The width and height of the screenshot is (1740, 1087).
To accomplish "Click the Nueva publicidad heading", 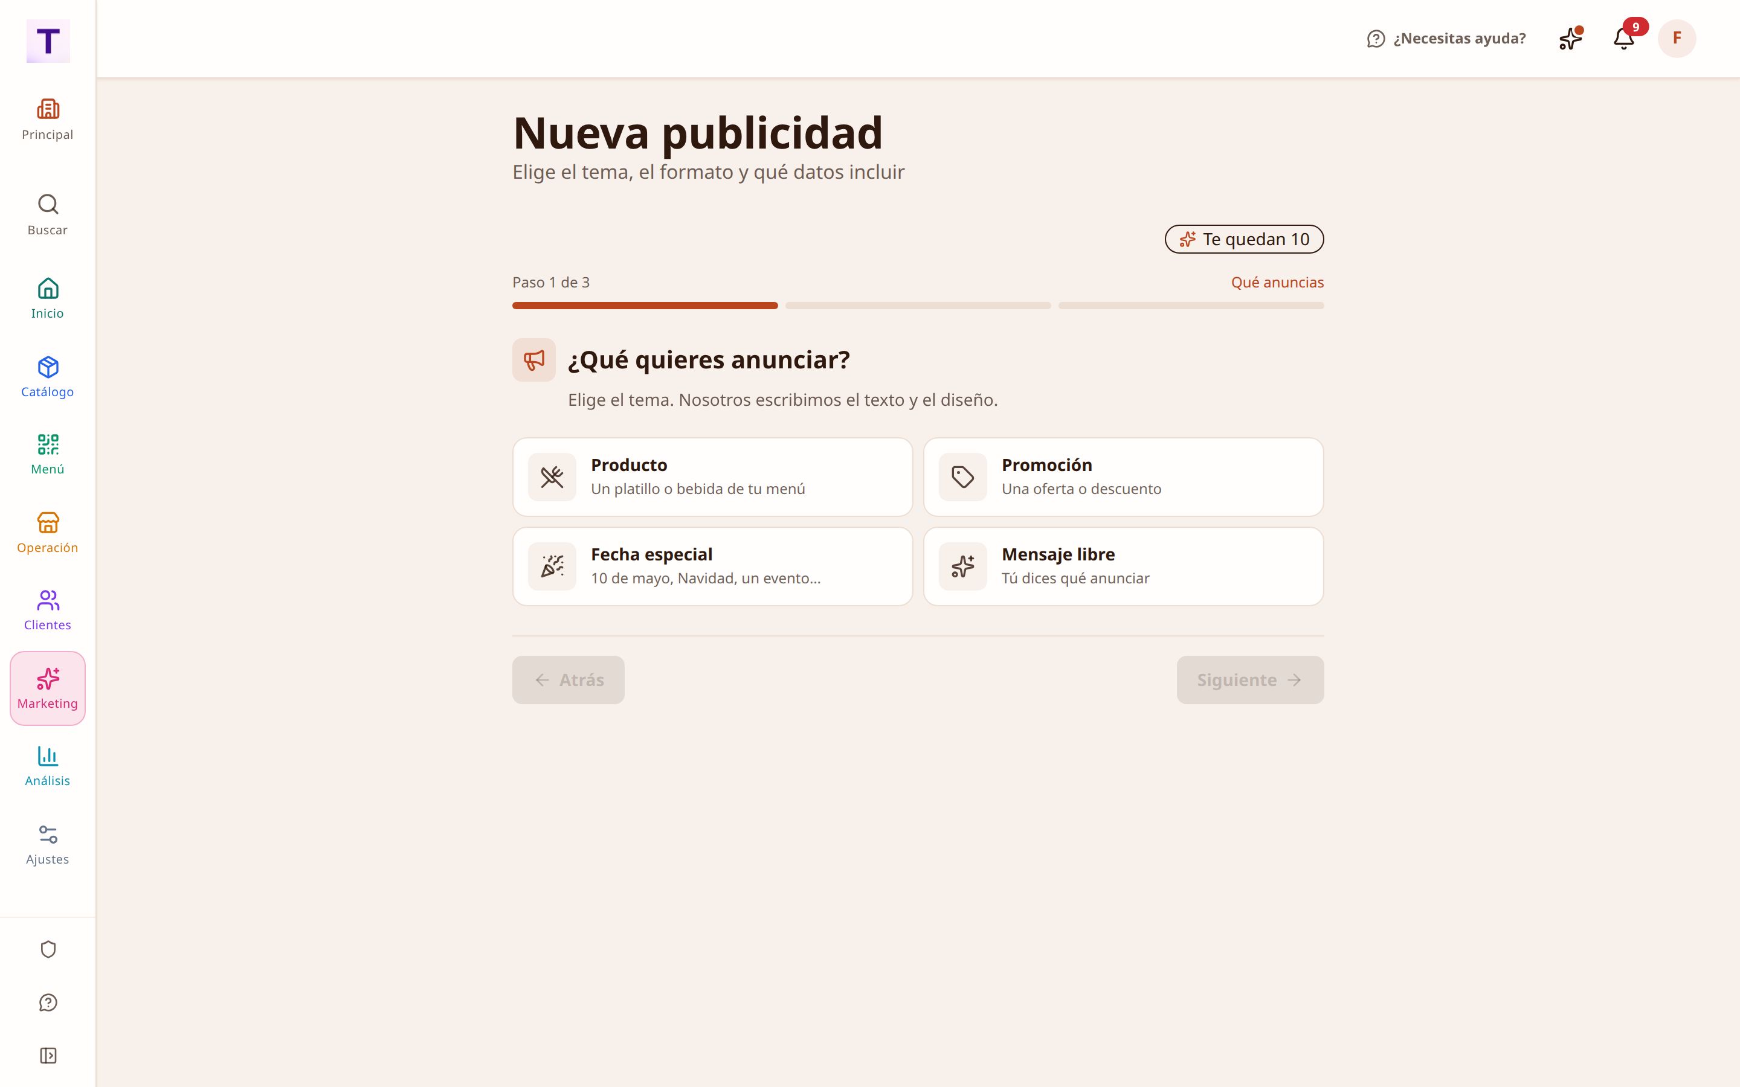I will coord(697,133).
